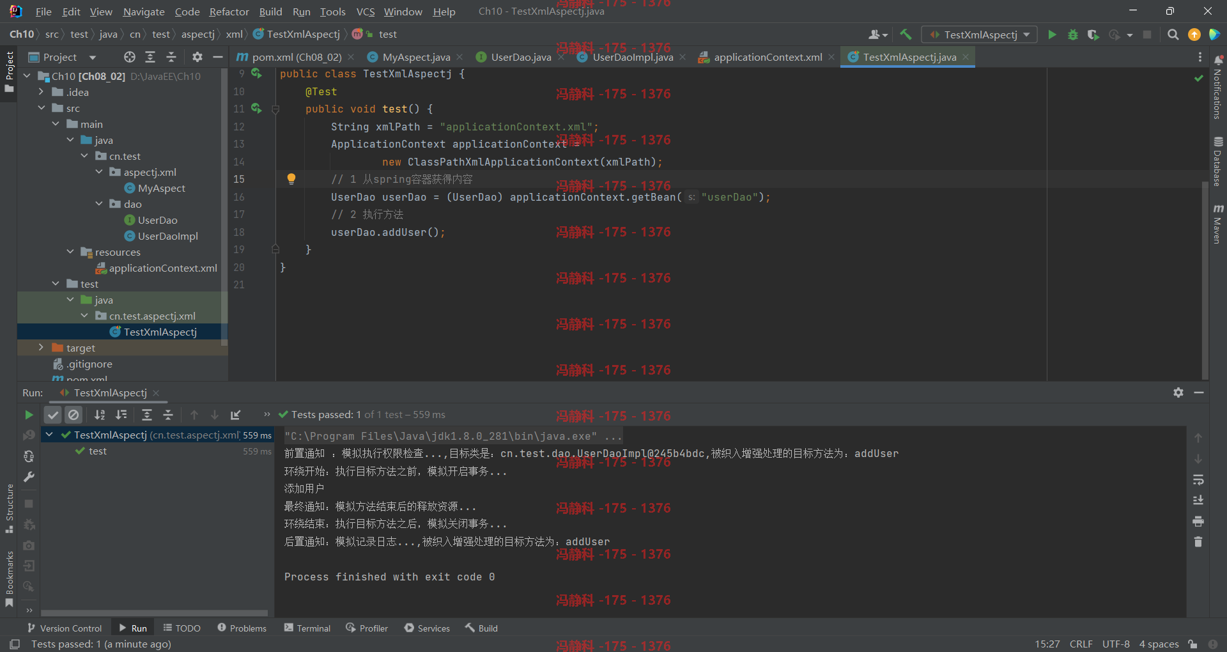The image size is (1227, 652).
Task: Start debugging with the bug icon
Action: click(x=1072, y=35)
